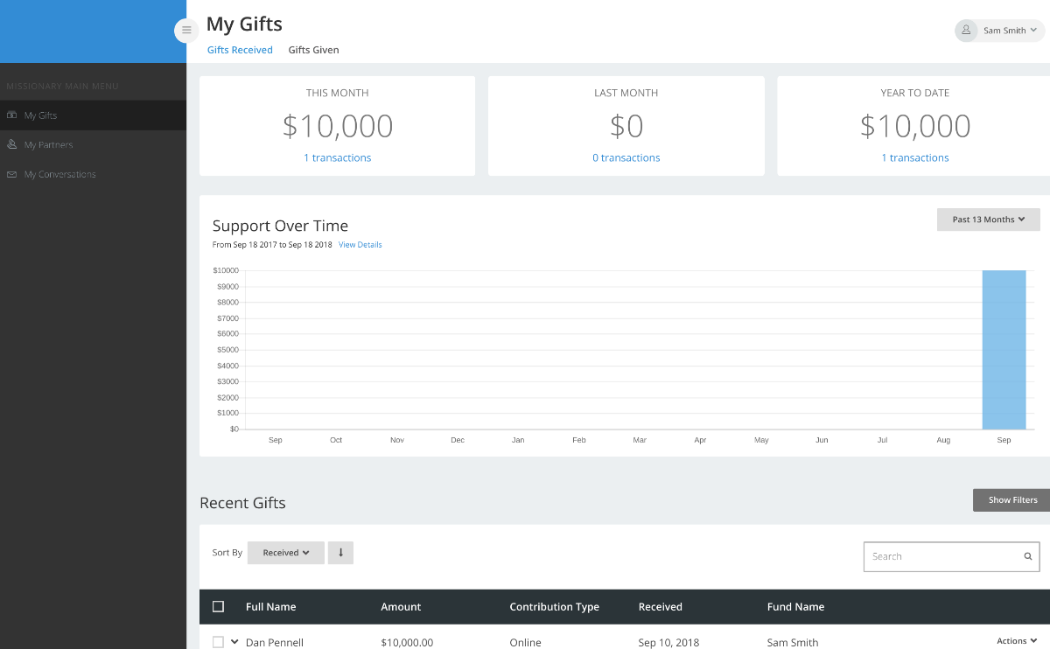
Task: Select all gifts with the header checkbox
Action: click(x=219, y=606)
